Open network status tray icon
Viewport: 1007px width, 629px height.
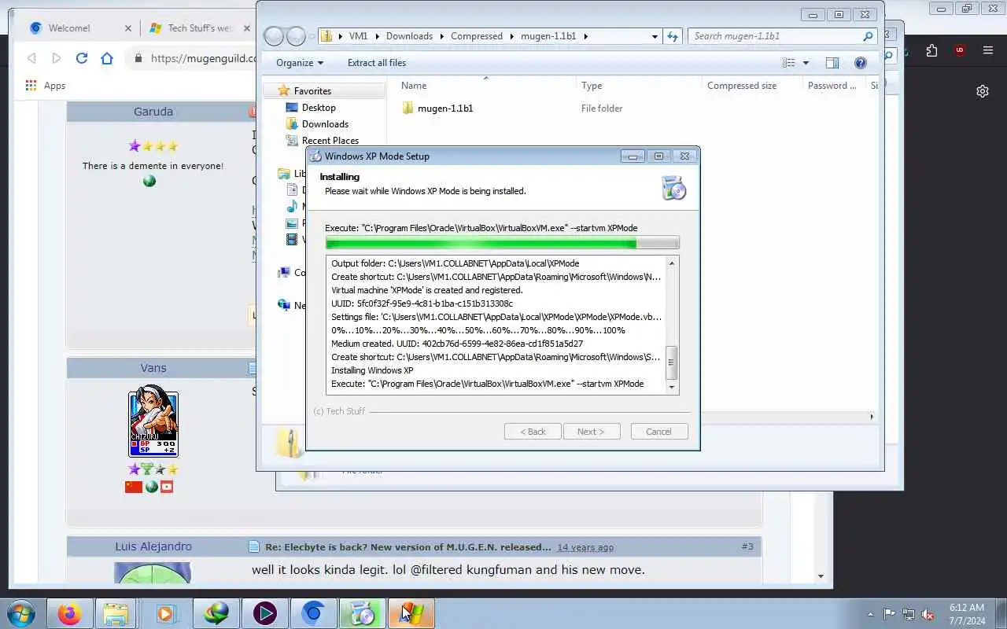click(909, 614)
